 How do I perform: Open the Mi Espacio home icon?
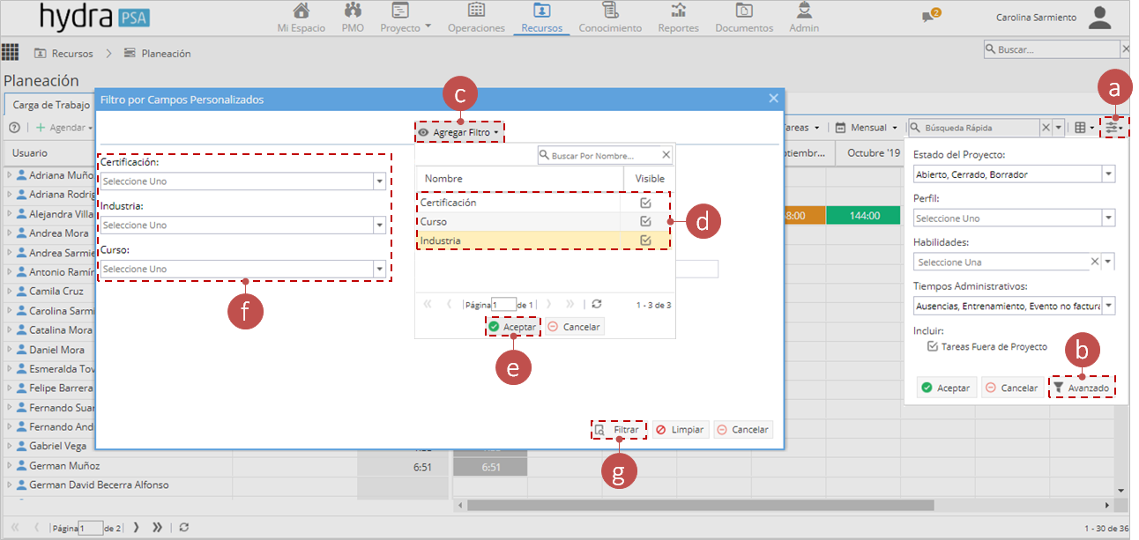(301, 11)
